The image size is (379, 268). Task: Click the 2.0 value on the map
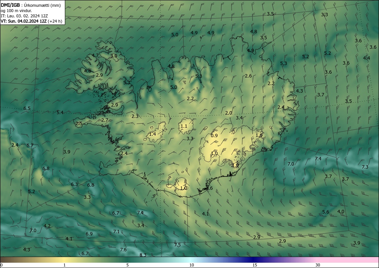point(229,113)
